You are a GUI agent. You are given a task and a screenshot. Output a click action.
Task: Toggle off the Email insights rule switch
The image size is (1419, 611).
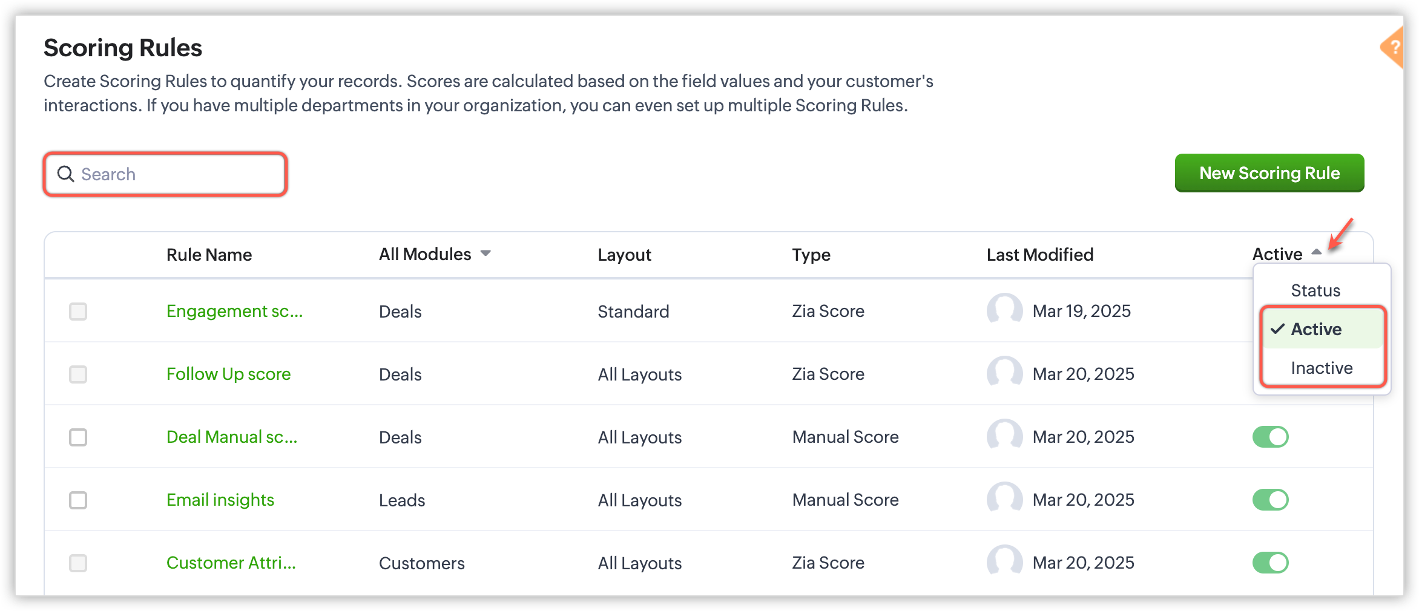coord(1270,500)
